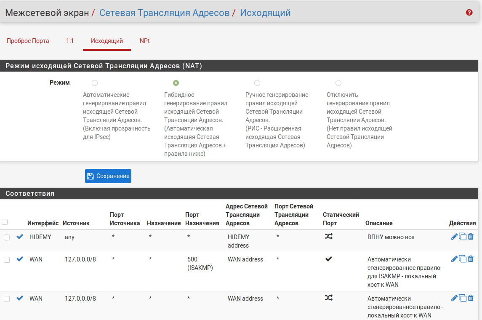This screenshot has height=320, width=482.
Task: Copy the HIDEMY rule
Action: 463,237
